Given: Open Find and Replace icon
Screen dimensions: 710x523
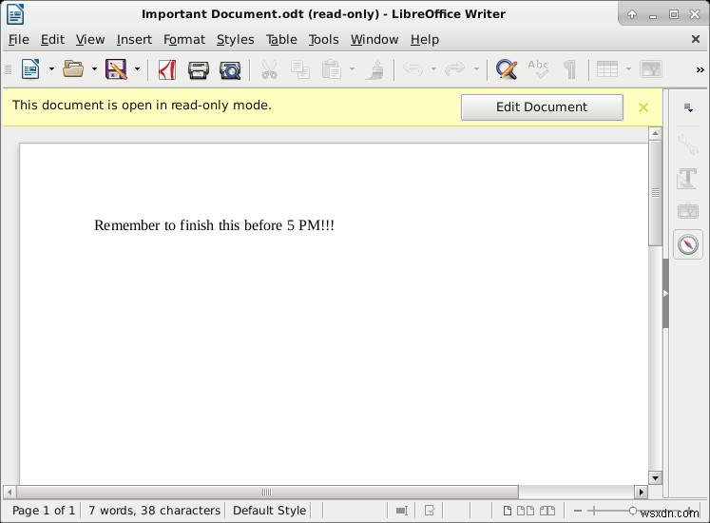Looking at the screenshot, I should click(507, 69).
